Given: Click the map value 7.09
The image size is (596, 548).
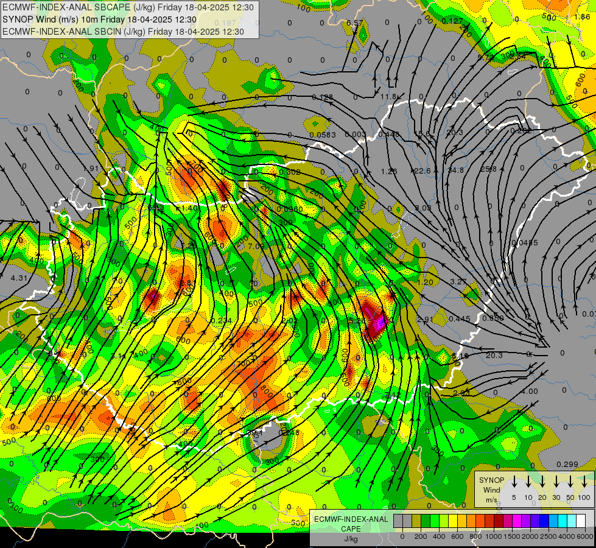Looking at the screenshot, I should pos(256,247).
